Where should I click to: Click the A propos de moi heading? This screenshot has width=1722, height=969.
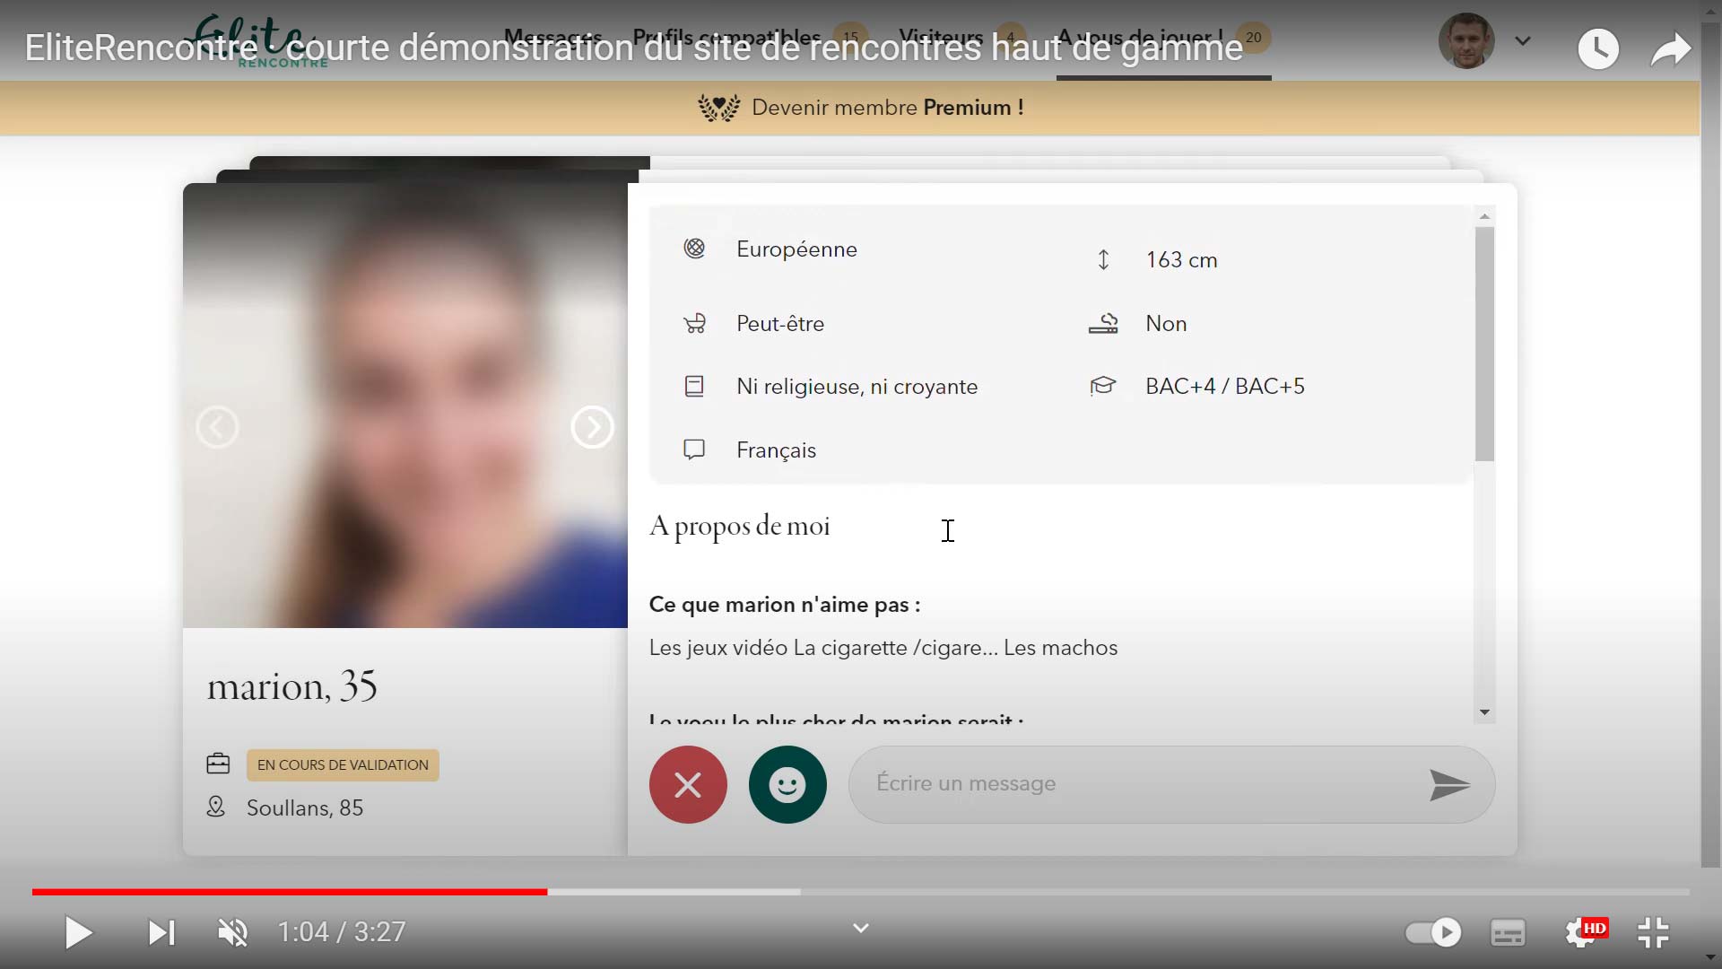[740, 526]
